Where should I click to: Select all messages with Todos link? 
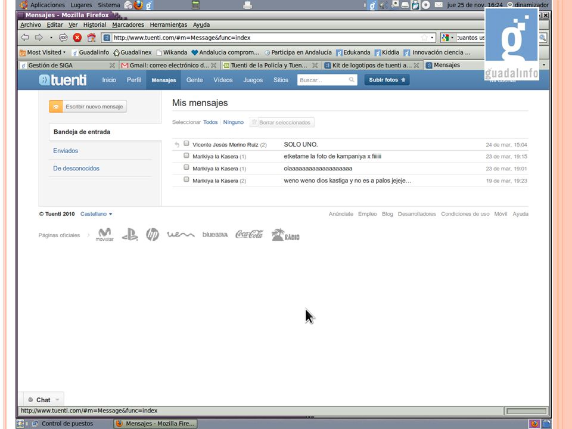[x=210, y=122]
